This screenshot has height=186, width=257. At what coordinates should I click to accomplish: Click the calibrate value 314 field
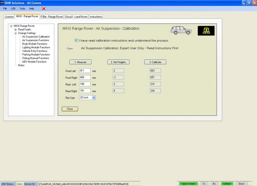point(155,84)
